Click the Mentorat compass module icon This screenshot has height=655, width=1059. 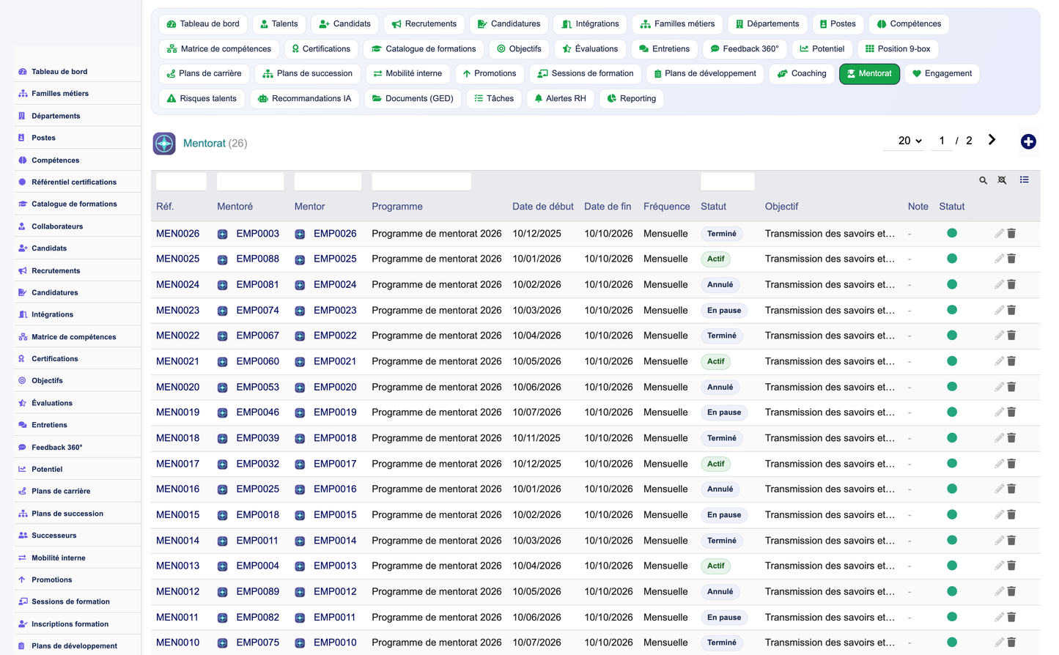point(164,143)
